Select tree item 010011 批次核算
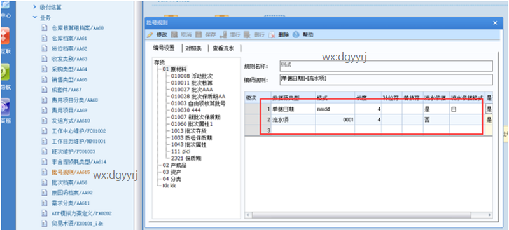Image resolution: width=509 pixels, height=230 pixels. 192,83
